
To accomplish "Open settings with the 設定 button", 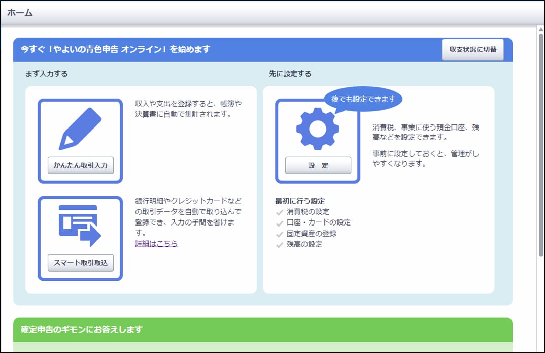I will pos(318,166).
